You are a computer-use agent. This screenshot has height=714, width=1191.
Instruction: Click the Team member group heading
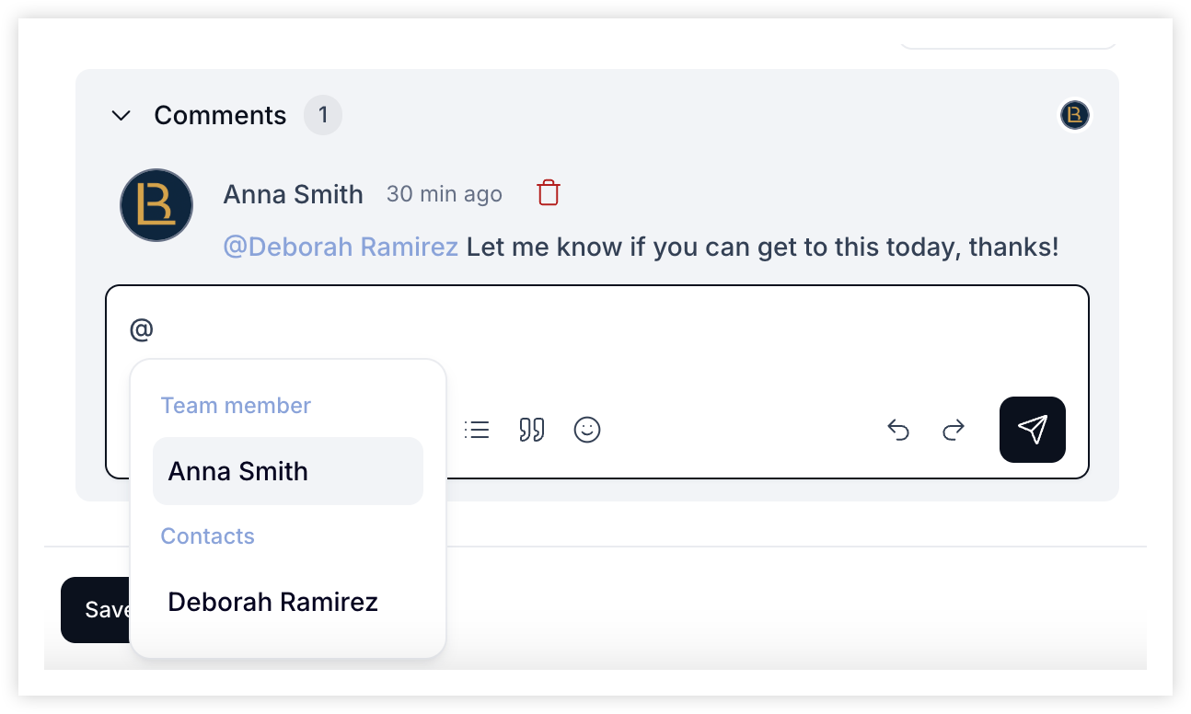coord(236,406)
